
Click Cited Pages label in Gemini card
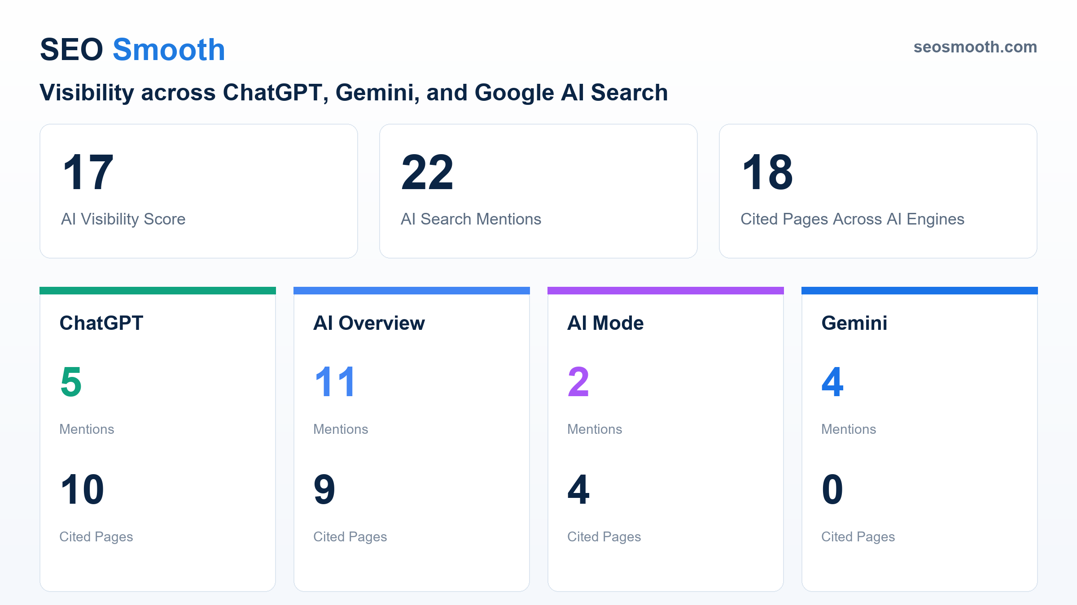pos(858,537)
